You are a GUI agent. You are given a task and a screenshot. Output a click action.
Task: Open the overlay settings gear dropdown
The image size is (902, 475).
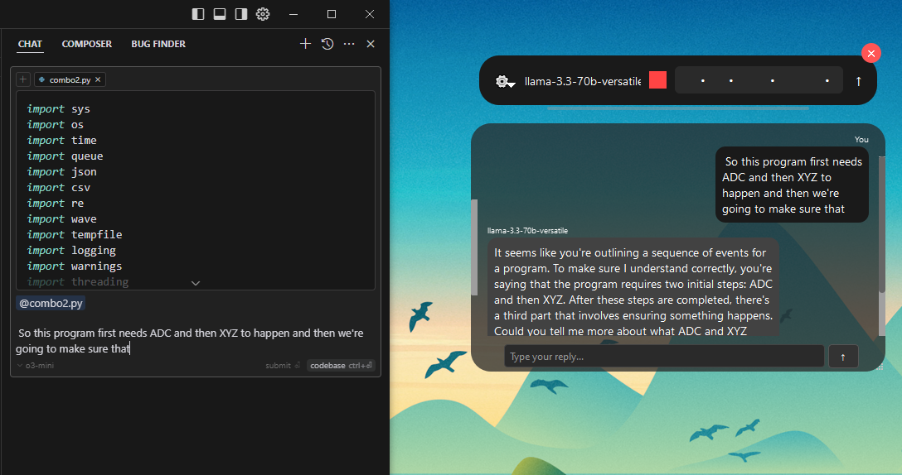click(x=505, y=82)
